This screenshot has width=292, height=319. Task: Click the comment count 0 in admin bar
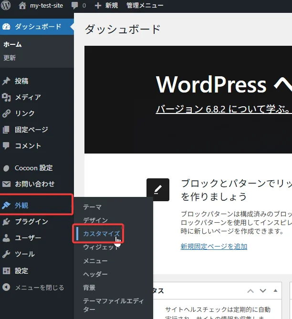point(84,6)
